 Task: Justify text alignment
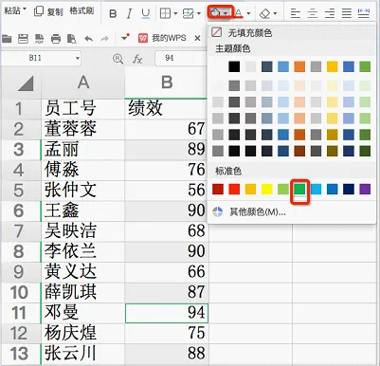pos(347,13)
